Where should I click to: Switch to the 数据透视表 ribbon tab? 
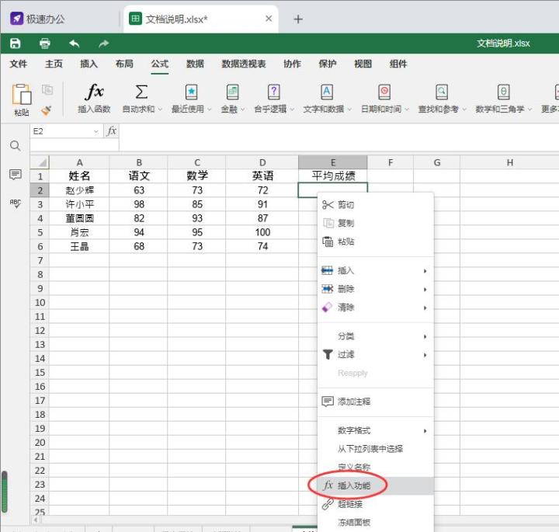click(244, 64)
